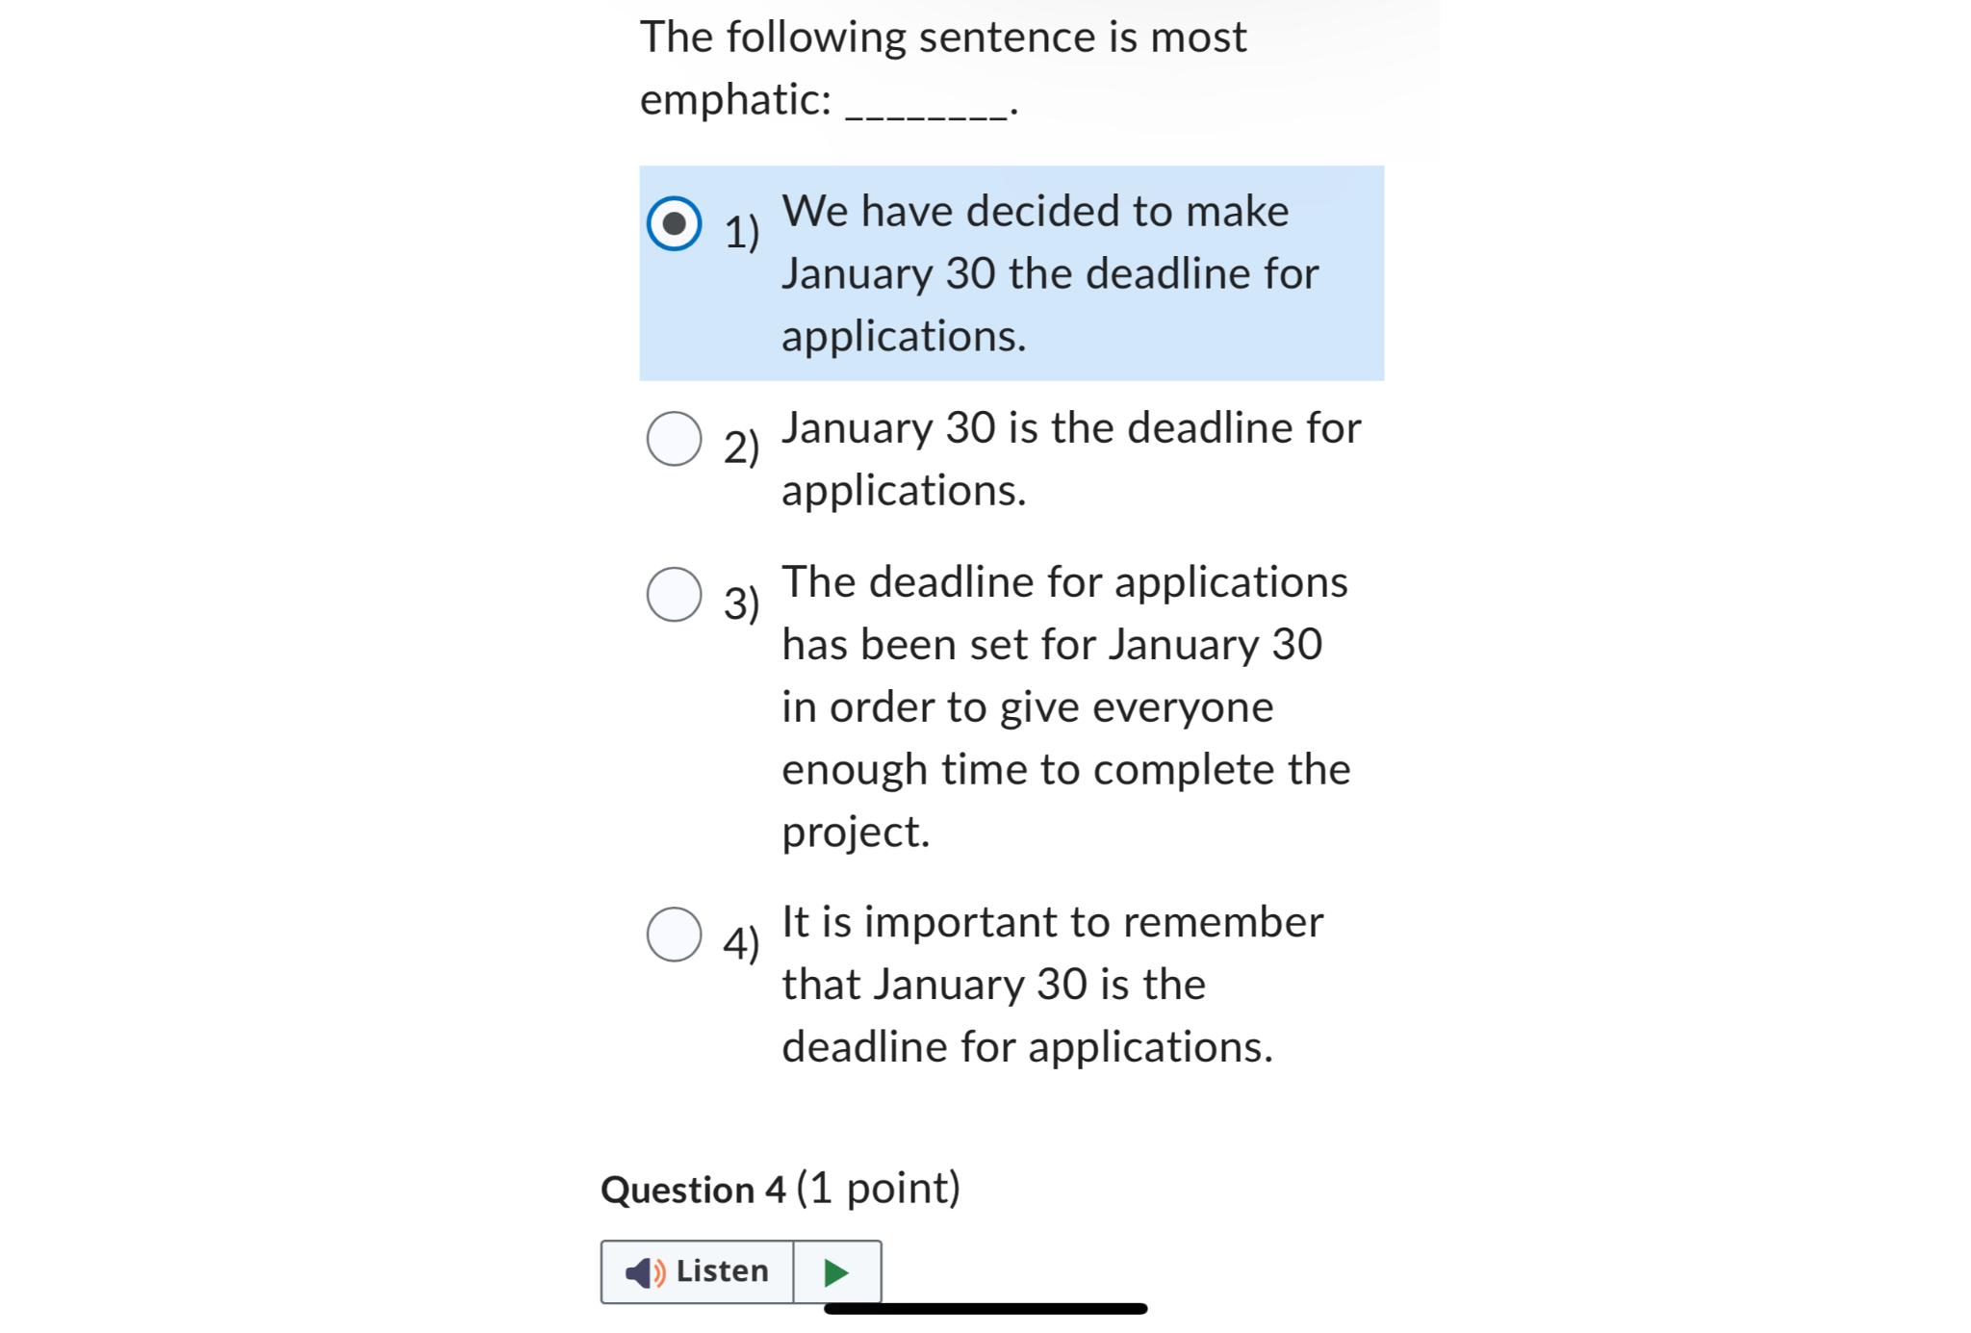Click the Question 4 heading
The width and height of the screenshot is (1971, 1333).
[x=781, y=1191]
